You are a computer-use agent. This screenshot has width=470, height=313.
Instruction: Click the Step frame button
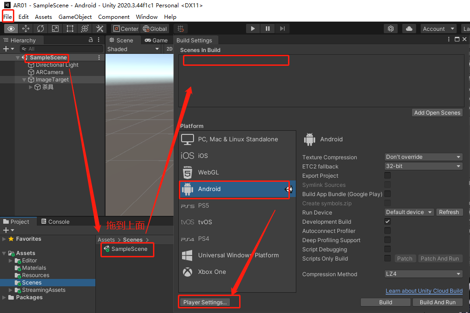(x=282, y=29)
